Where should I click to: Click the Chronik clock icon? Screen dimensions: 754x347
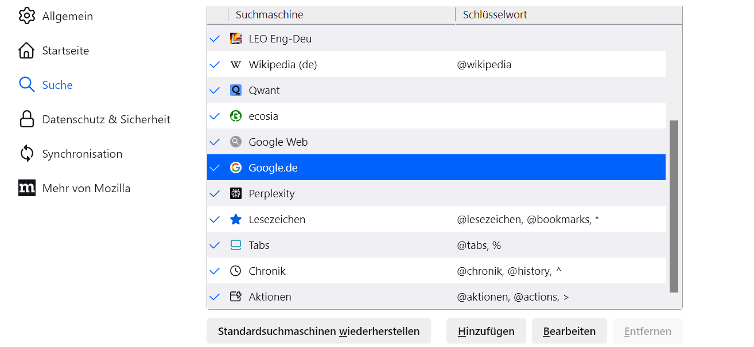[x=236, y=271]
